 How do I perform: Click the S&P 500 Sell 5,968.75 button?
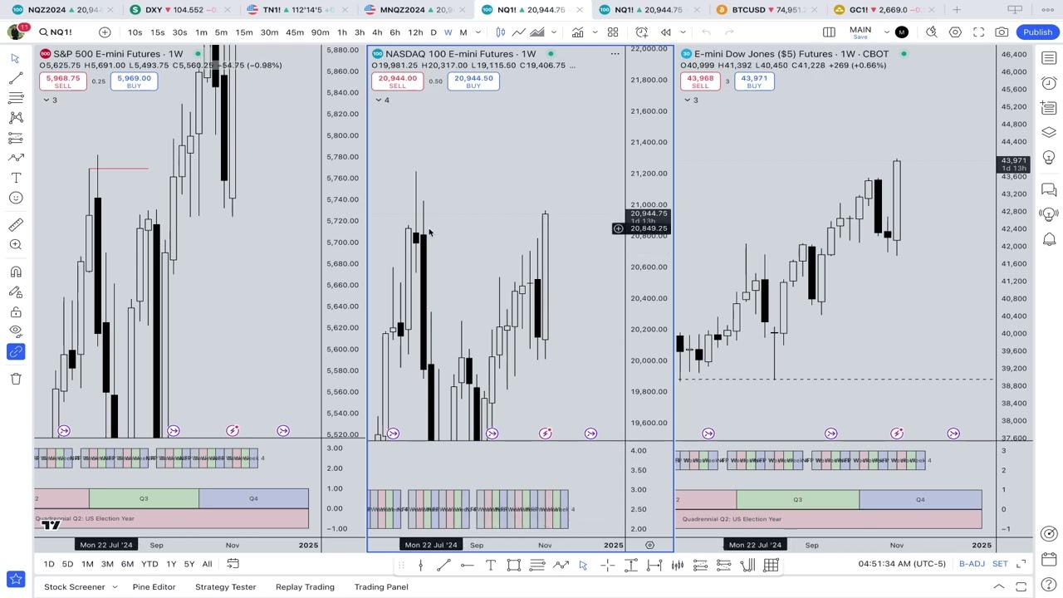(63, 81)
